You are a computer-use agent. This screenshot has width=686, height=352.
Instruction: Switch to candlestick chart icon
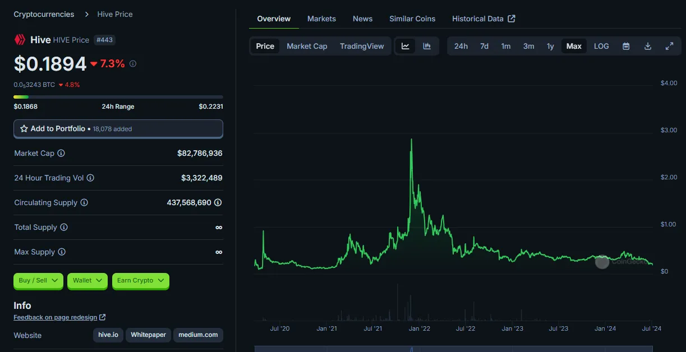coord(427,46)
